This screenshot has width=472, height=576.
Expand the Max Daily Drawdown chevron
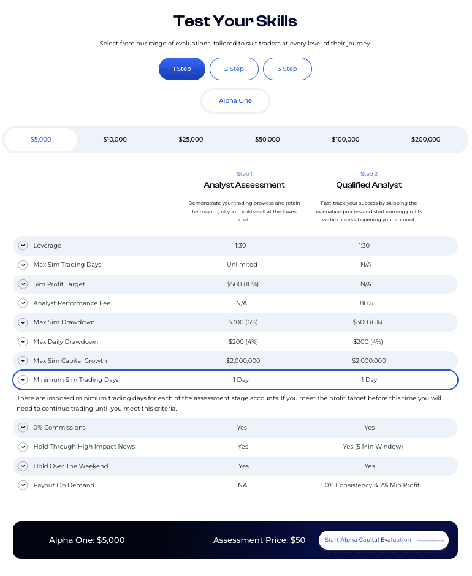[x=23, y=342]
